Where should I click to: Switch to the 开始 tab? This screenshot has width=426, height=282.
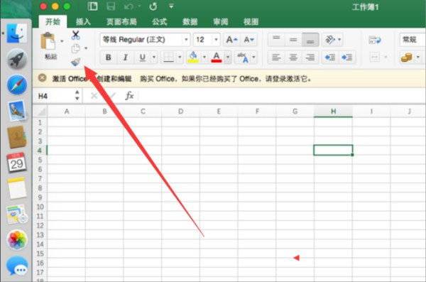click(x=53, y=21)
